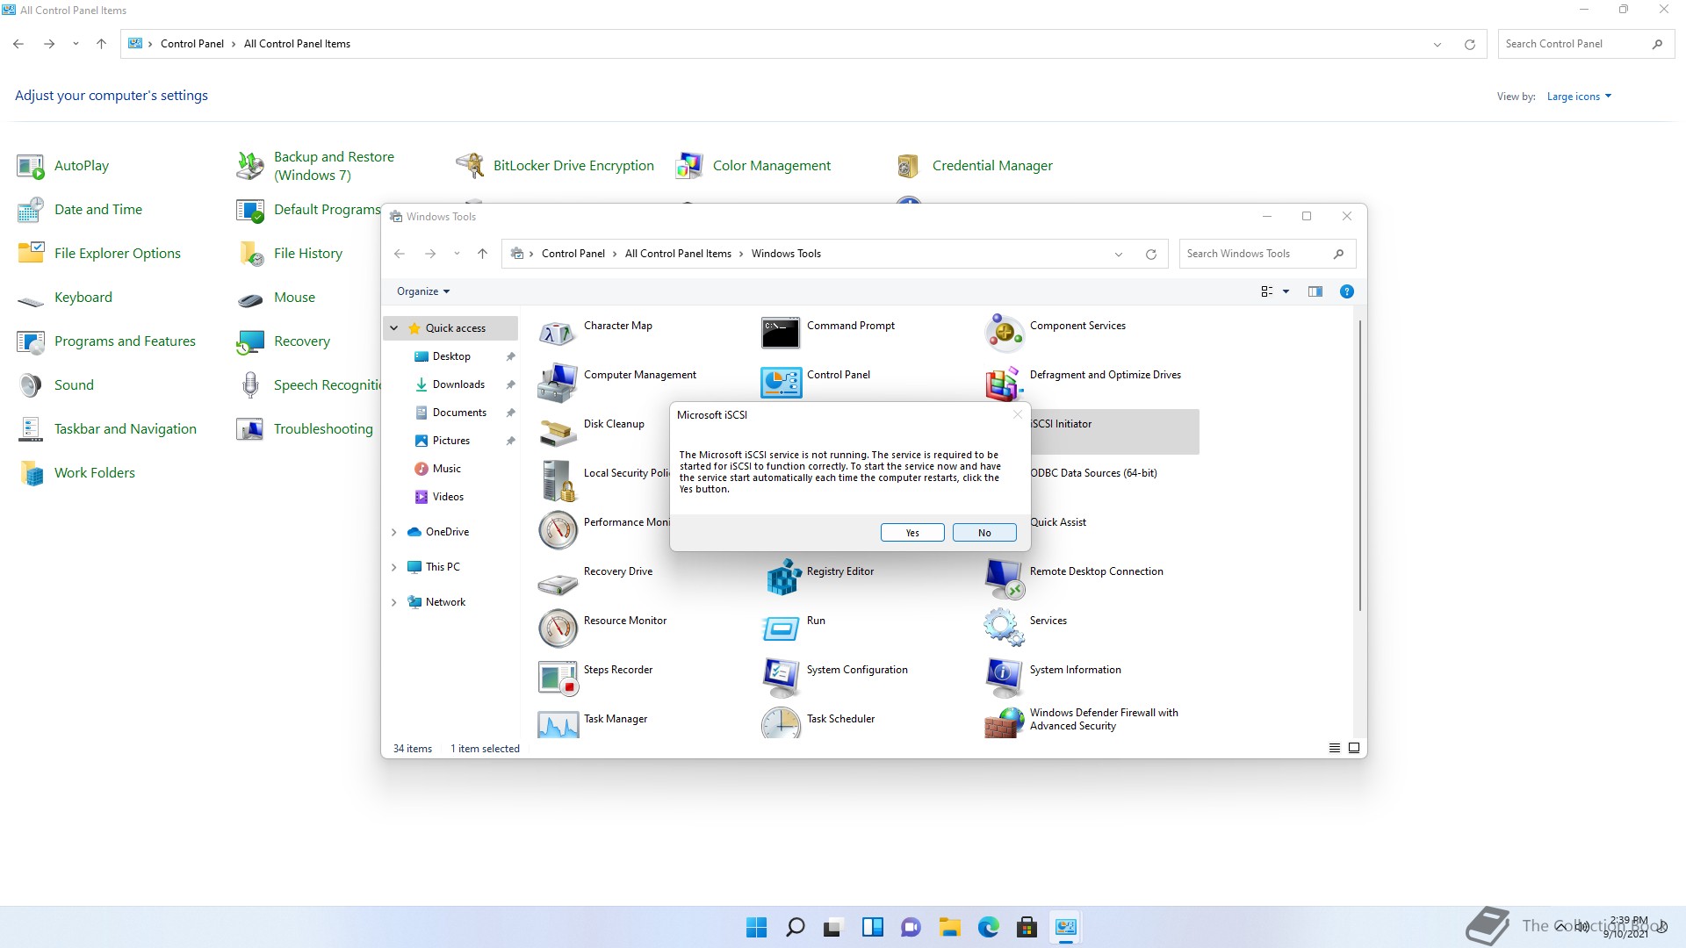Expand Network tree node
The width and height of the screenshot is (1686, 948).
(394, 602)
